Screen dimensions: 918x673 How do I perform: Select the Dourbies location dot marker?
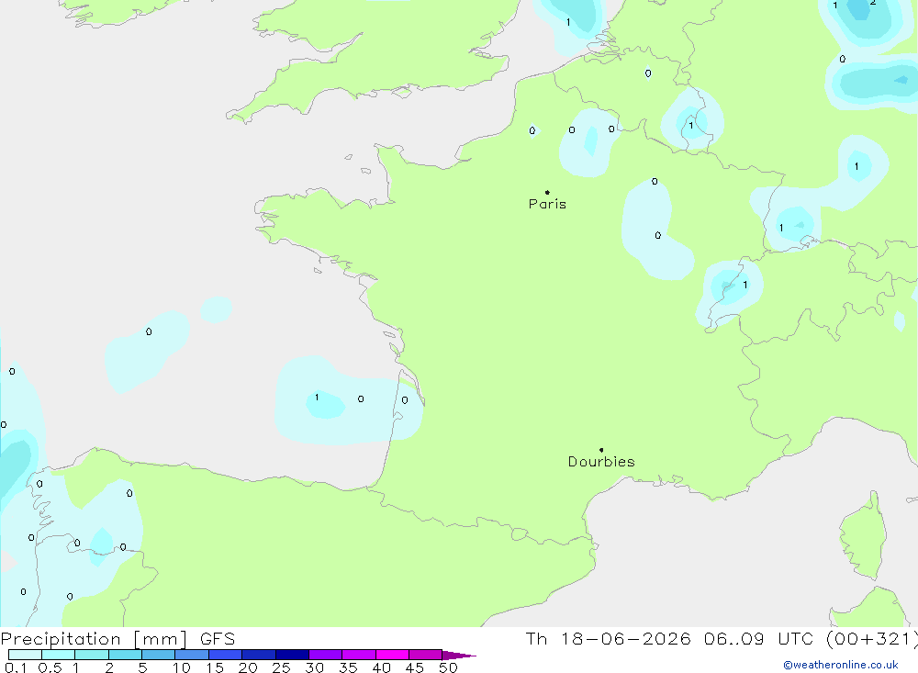(x=601, y=450)
